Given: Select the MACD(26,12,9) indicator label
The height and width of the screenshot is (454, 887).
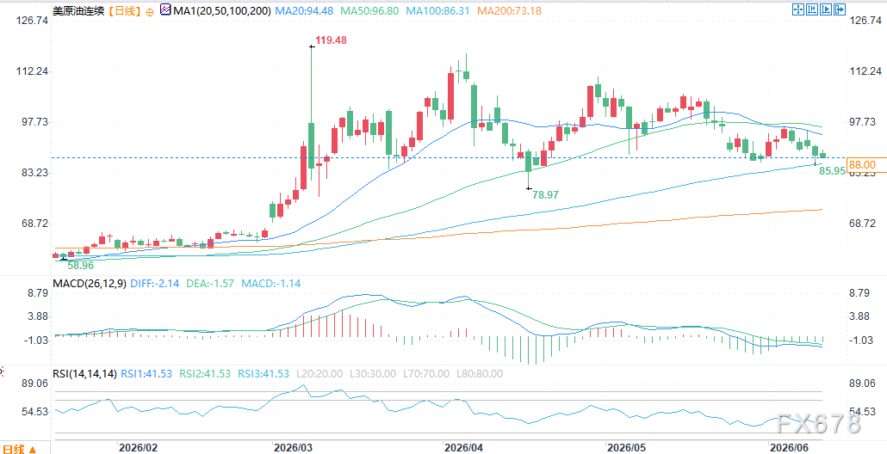Looking at the screenshot, I should [90, 283].
